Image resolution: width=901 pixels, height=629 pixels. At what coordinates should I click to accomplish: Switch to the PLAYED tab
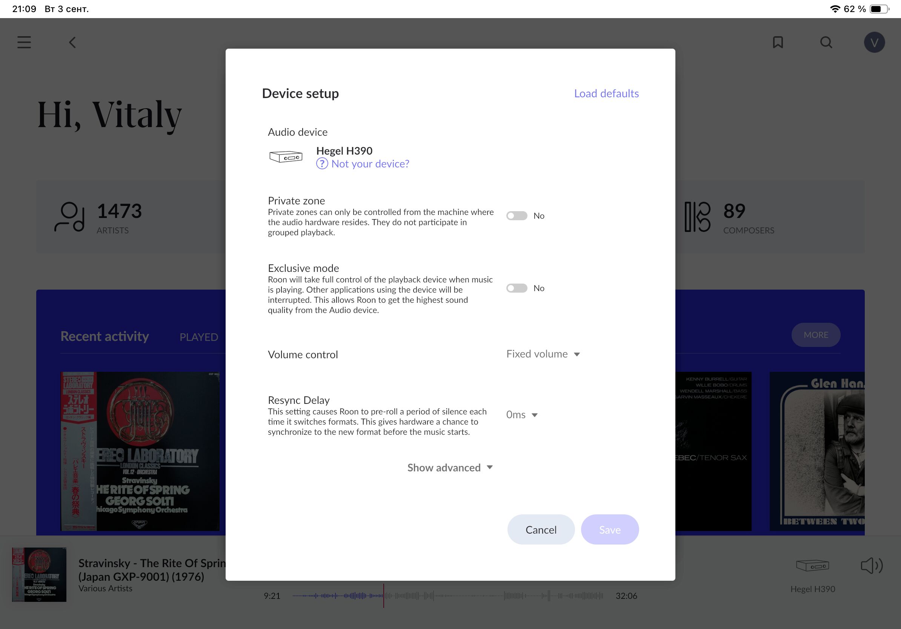198,337
